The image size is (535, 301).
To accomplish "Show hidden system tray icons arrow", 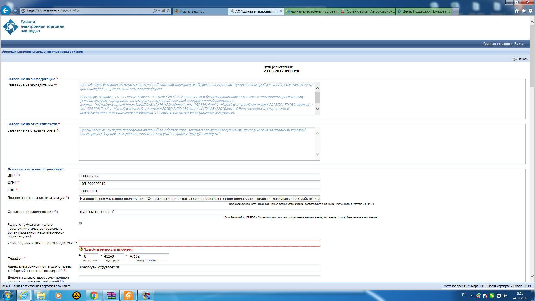I will (472, 295).
